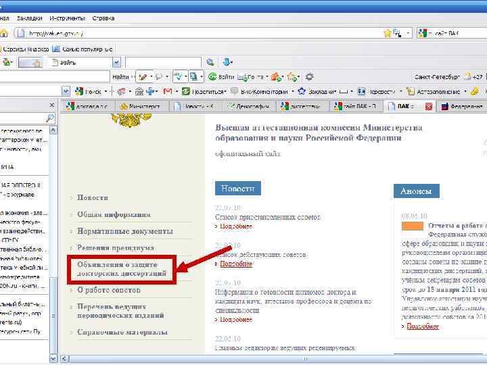Viewport: 487px width, 365px height.
Task: Switch to the Сайт ВАК - П... tab
Action: click(x=356, y=106)
